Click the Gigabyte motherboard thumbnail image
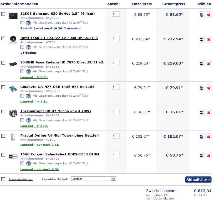The width and height of the screenshot is (214, 200). tap(13, 89)
